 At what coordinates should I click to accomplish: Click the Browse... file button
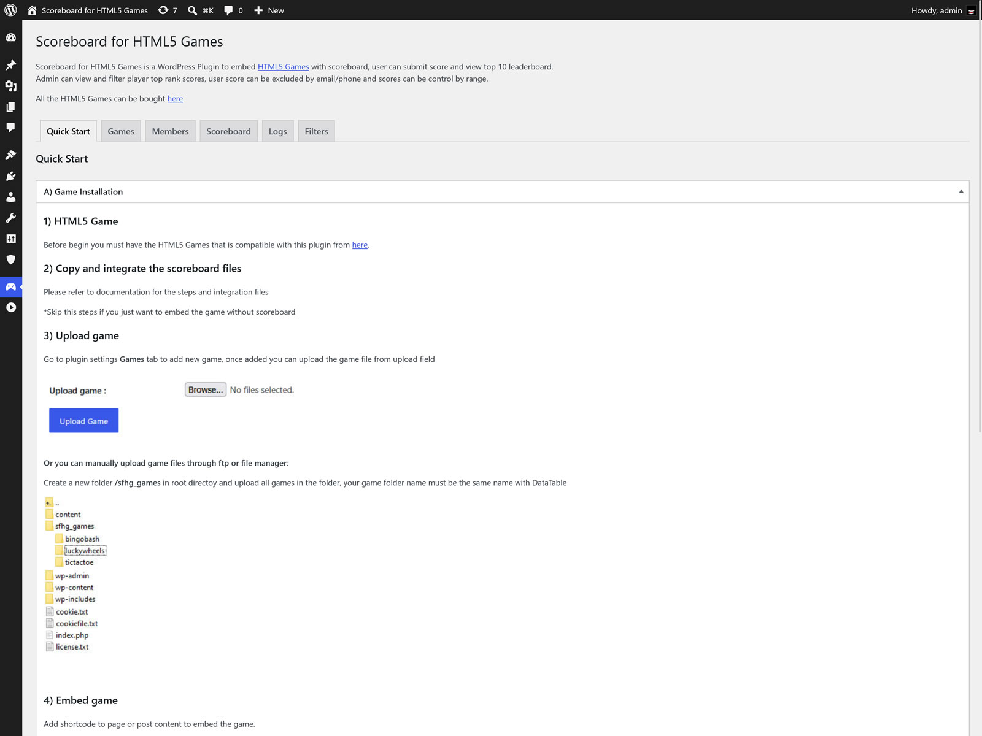pyautogui.click(x=206, y=389)
